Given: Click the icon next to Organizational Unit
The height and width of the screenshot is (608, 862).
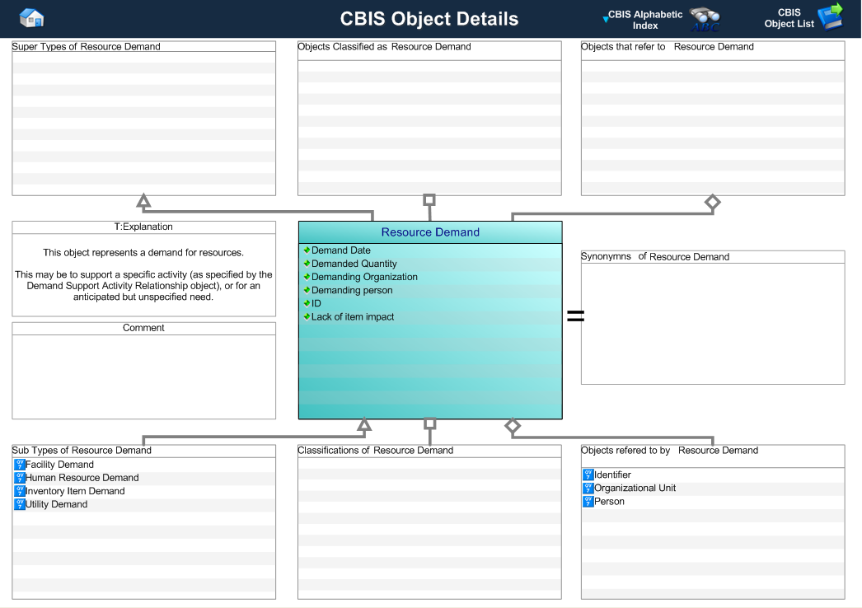Looking at the screenshot, I should (x=588, y=488).
